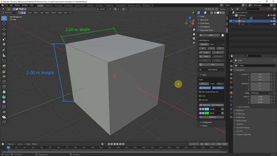
Task: Select the Bevel tool
Action: 4,77
